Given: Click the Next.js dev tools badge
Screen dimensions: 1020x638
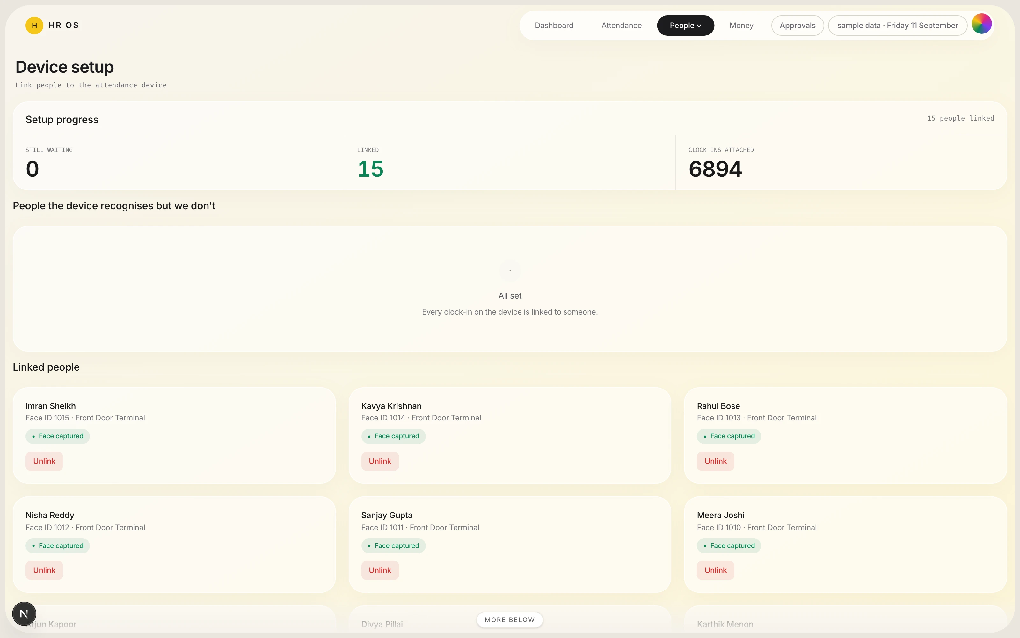Looking at the screenshot, I should pyautogui.click(x=24, y=613).
